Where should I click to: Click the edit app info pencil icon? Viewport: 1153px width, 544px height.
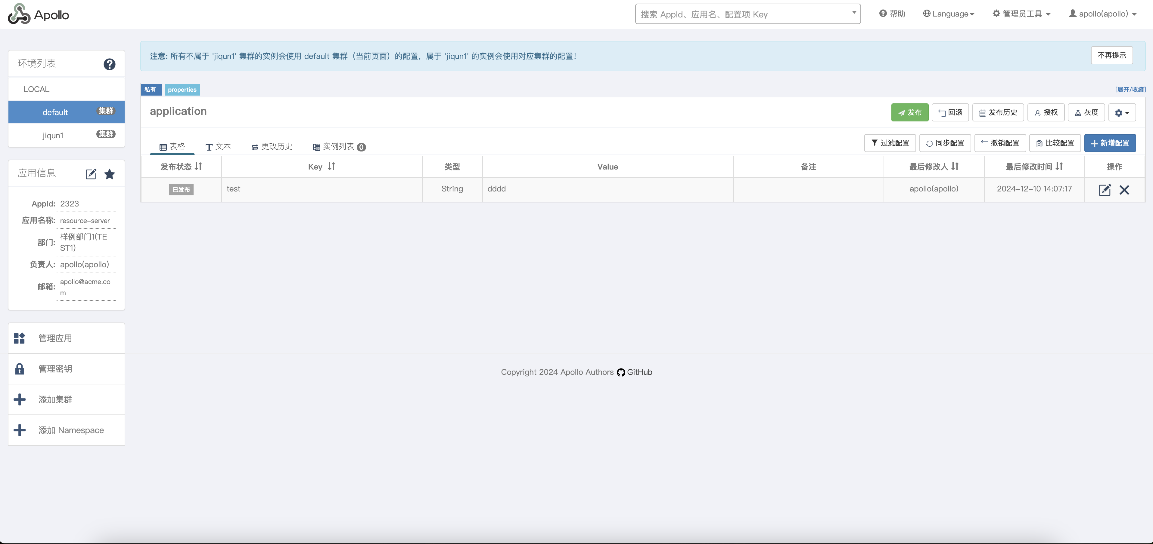(91, 174)
